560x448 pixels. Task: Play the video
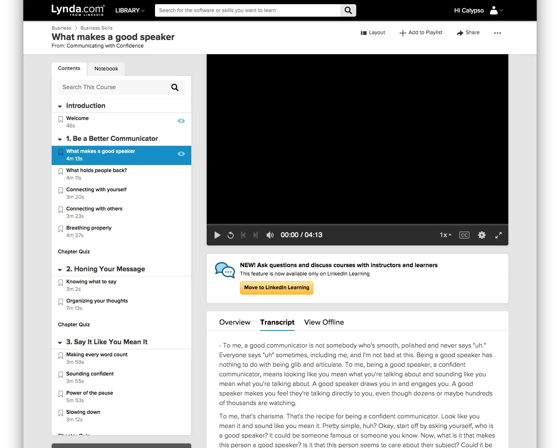[217, 235]
